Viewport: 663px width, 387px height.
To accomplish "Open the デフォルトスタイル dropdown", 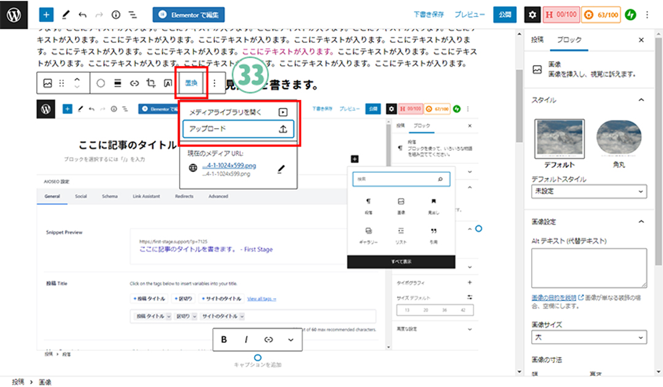I will click(x=589, y=192).
